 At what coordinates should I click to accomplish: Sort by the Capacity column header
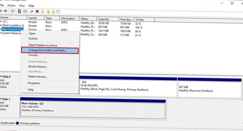pos(108,19)
